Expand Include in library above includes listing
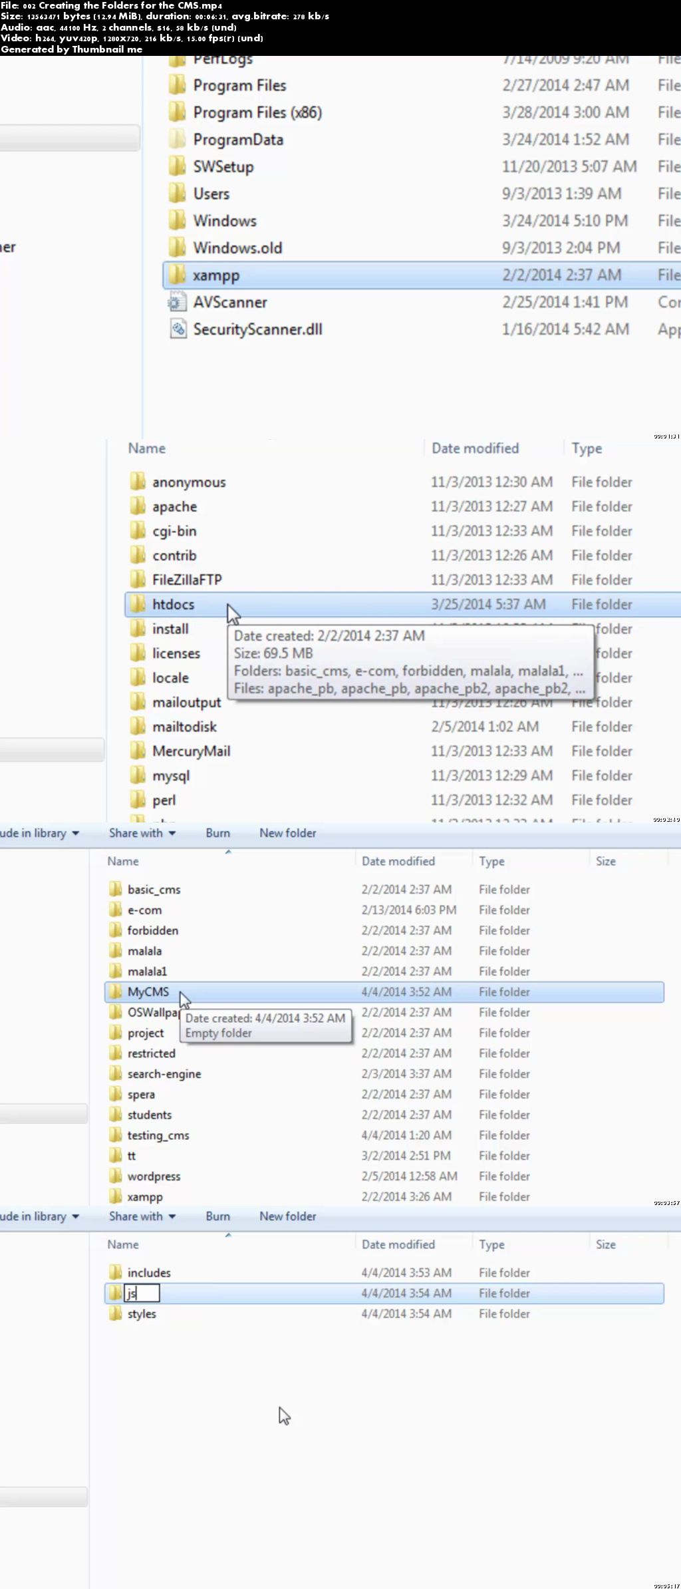Image resolution: width=681 pixels, height=1589 pixels. 39,1216
